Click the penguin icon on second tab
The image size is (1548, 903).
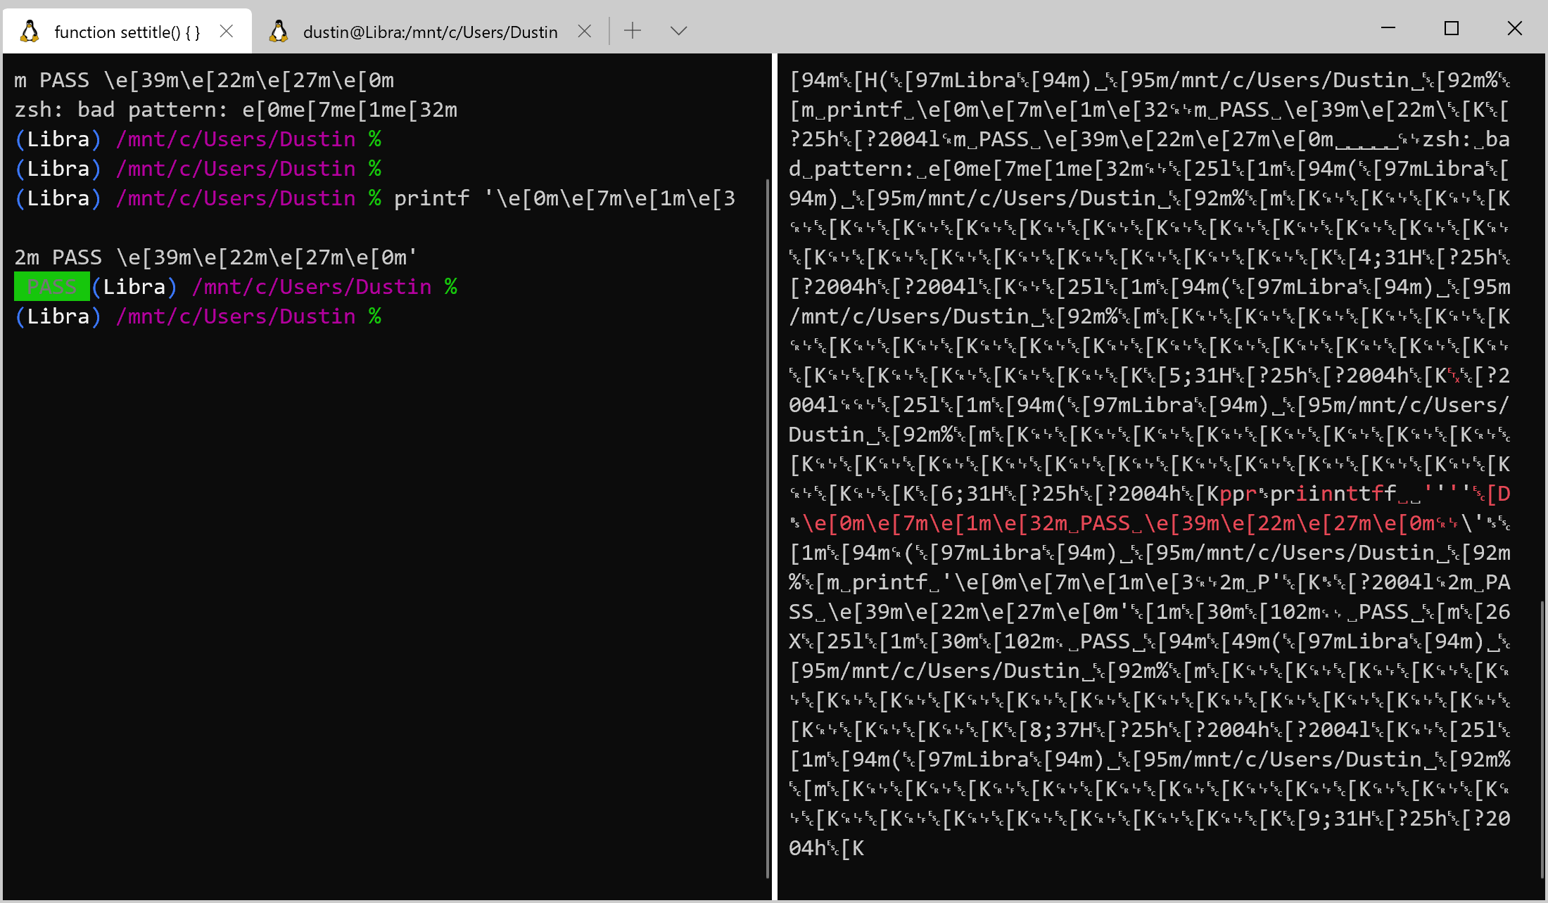pos(279,32)
